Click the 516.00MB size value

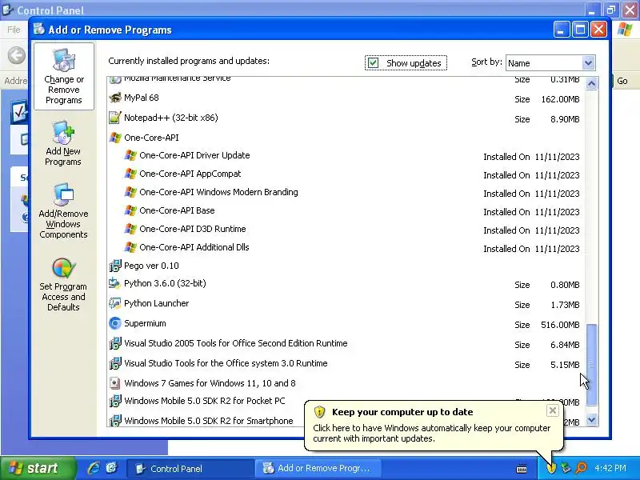tap(560, 325)
